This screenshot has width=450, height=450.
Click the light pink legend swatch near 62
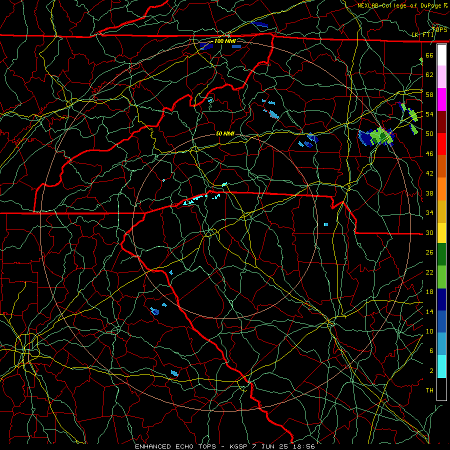tap(441, 76)
